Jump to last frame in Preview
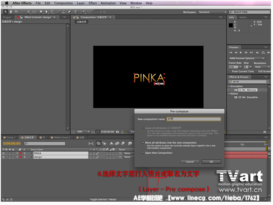 point(251,52)
